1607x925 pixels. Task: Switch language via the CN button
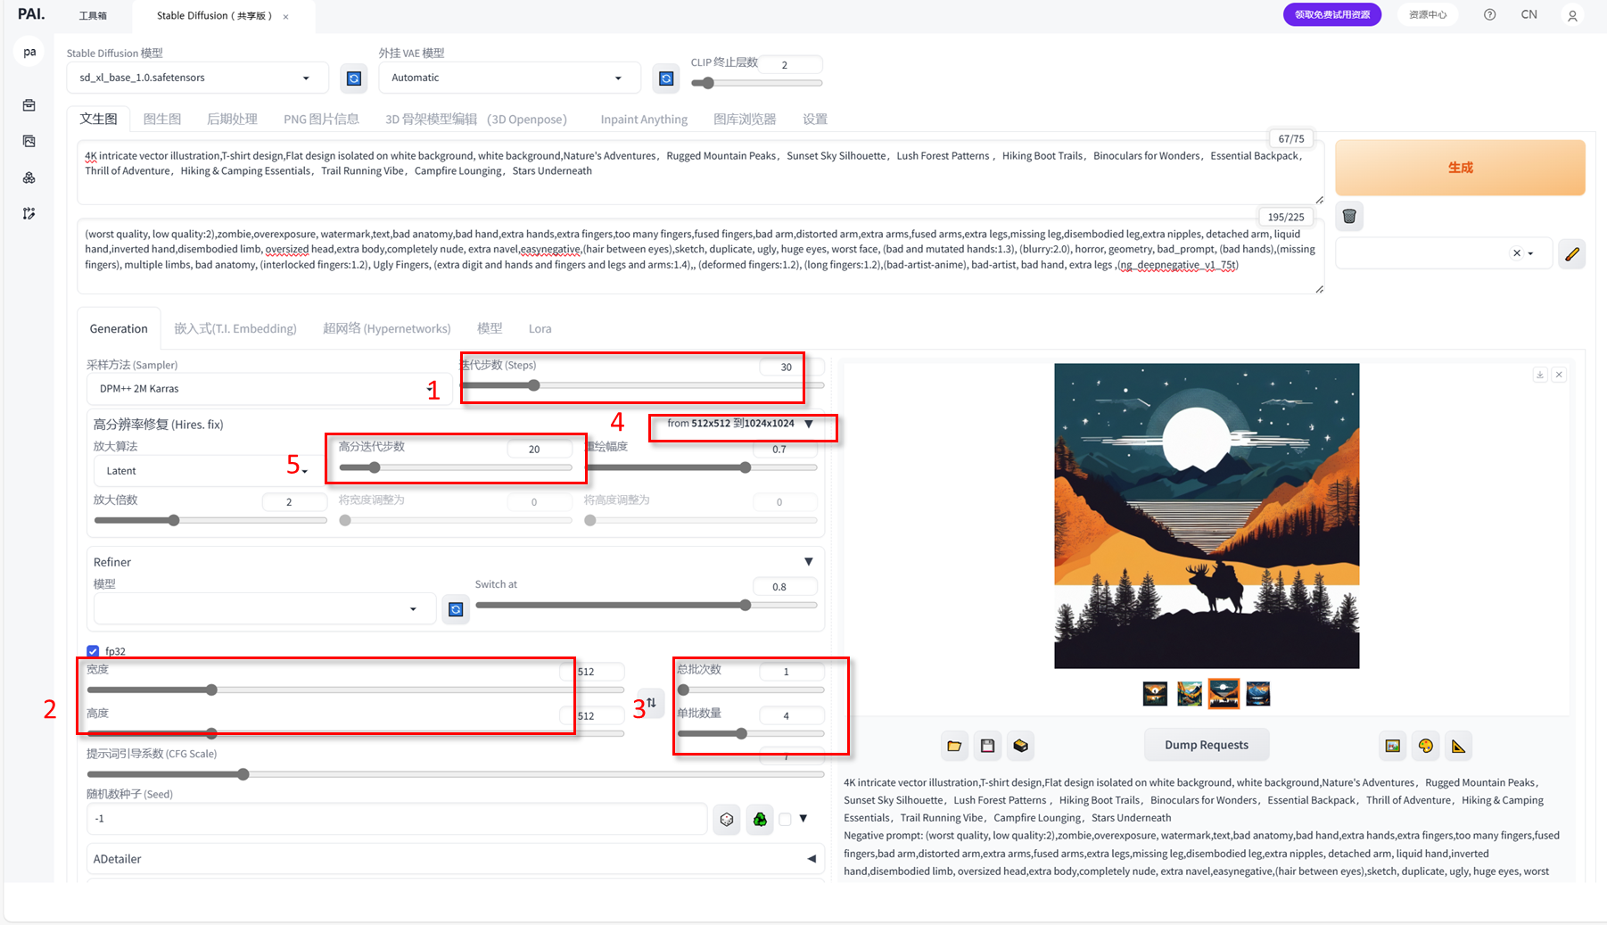(1529, 14)
